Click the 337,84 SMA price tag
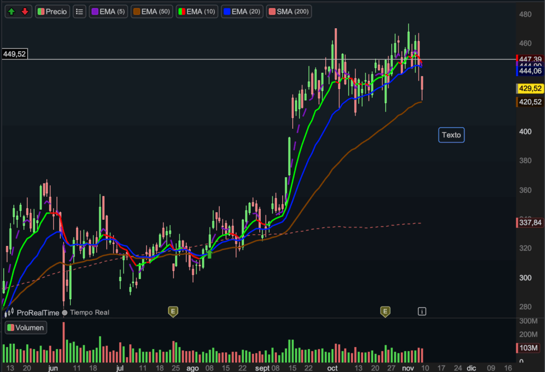The height and width of the screenshot is (372, 545). pos(530,222)
